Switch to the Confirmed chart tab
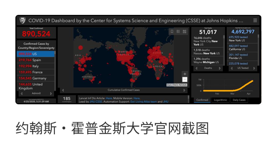The width and height of the screenshot is (273, 141). point(202,100)
